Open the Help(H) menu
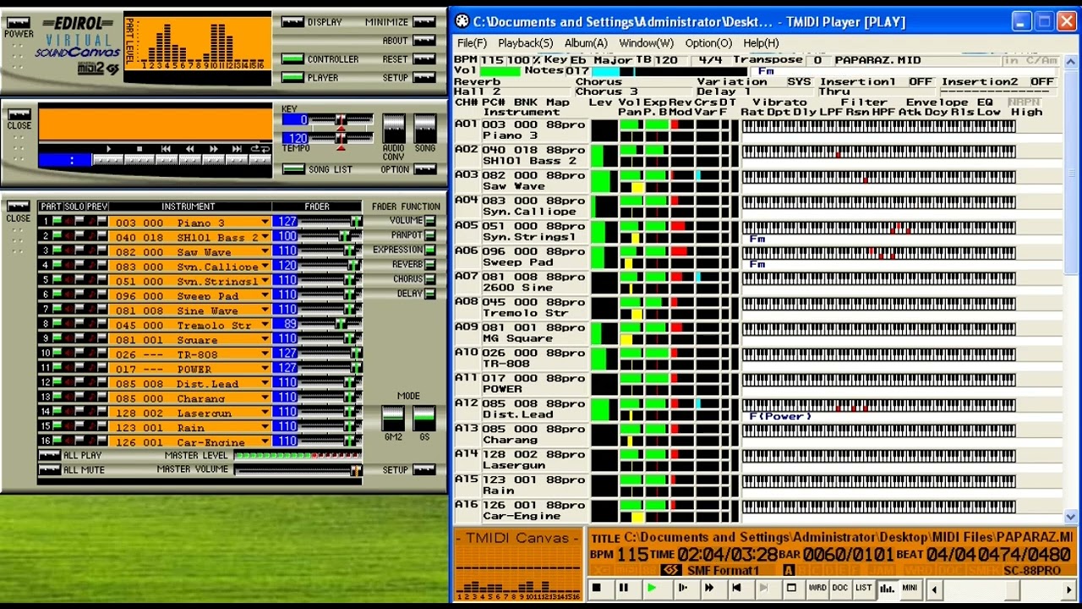Screen dimensions: 1082x609 pyautogui.click(x=761, y=43)
